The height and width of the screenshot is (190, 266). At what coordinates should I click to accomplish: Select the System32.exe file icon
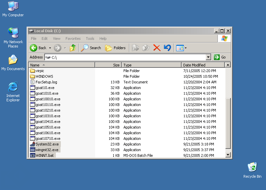pos(33,144)
